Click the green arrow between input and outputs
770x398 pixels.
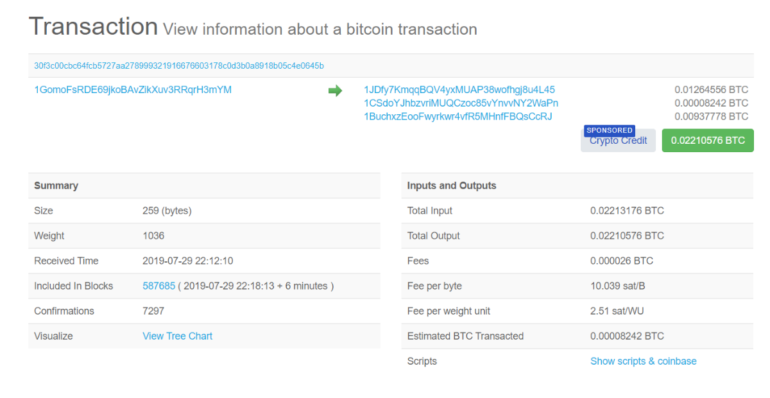pos(335,91)
